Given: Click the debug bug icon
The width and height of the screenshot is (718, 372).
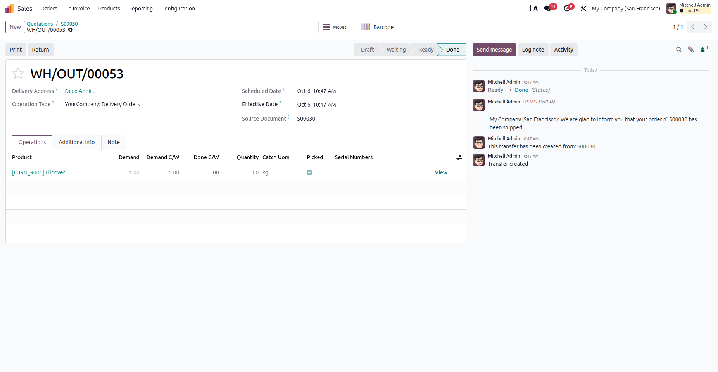Looking at the screenshot, I should click(536, 9).
